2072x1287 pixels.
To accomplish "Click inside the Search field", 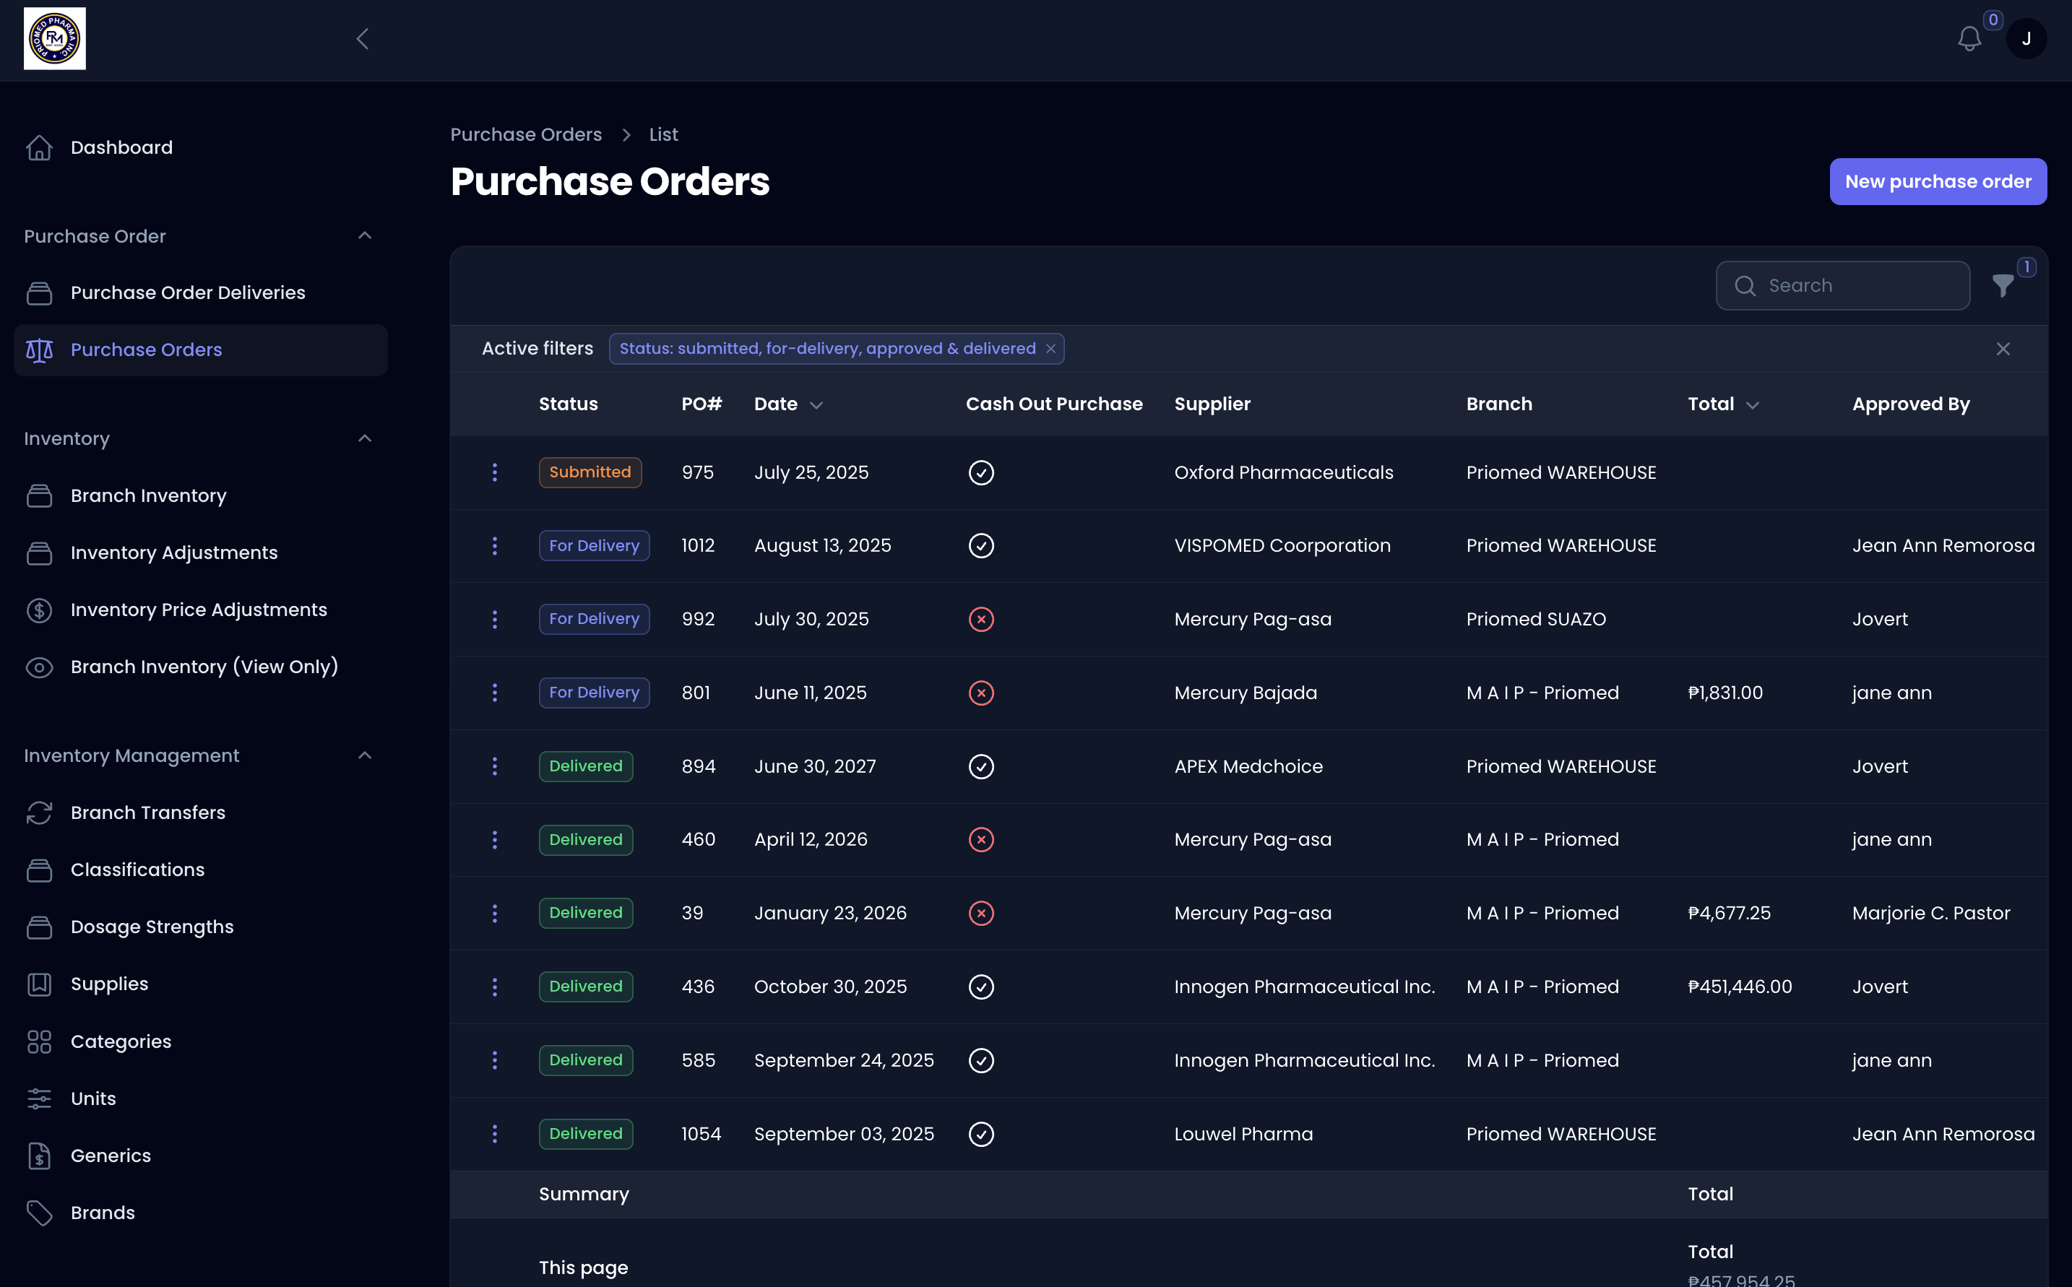I will [1843, 285].
